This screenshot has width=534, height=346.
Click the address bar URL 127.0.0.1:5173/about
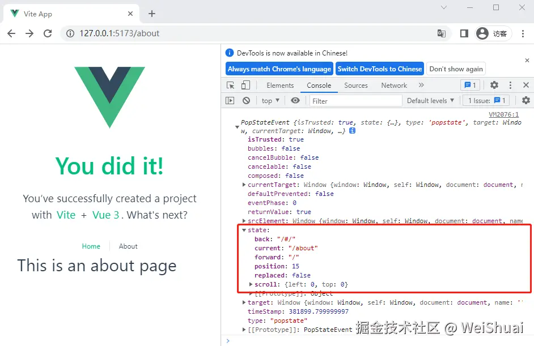coord(120,33)
